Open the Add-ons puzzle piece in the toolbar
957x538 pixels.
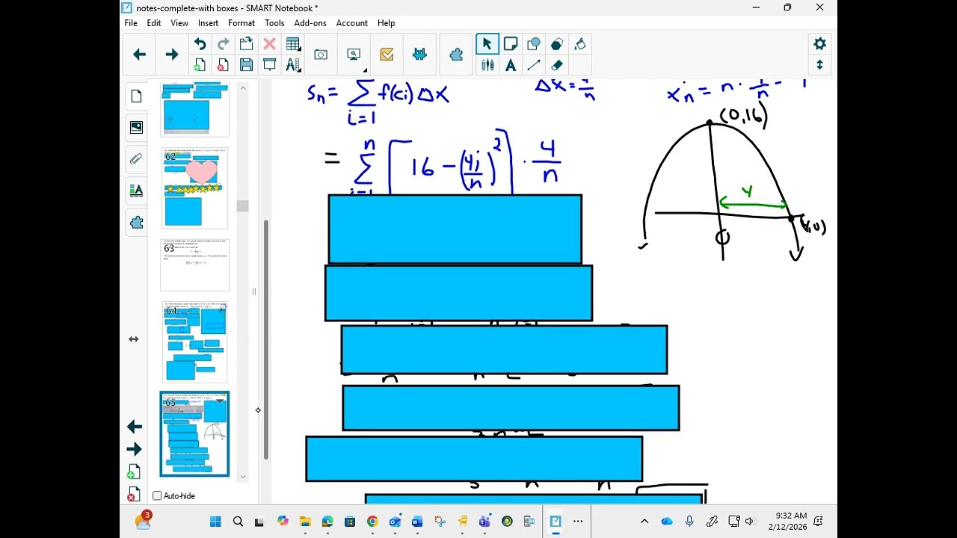click(456, 55)
